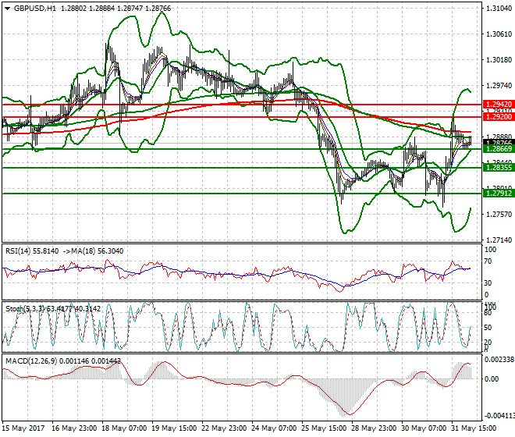The width and height of the screenshot is (515, 437).
Task: Click the 25 May 15:00 time label
Action: point(324,428)
